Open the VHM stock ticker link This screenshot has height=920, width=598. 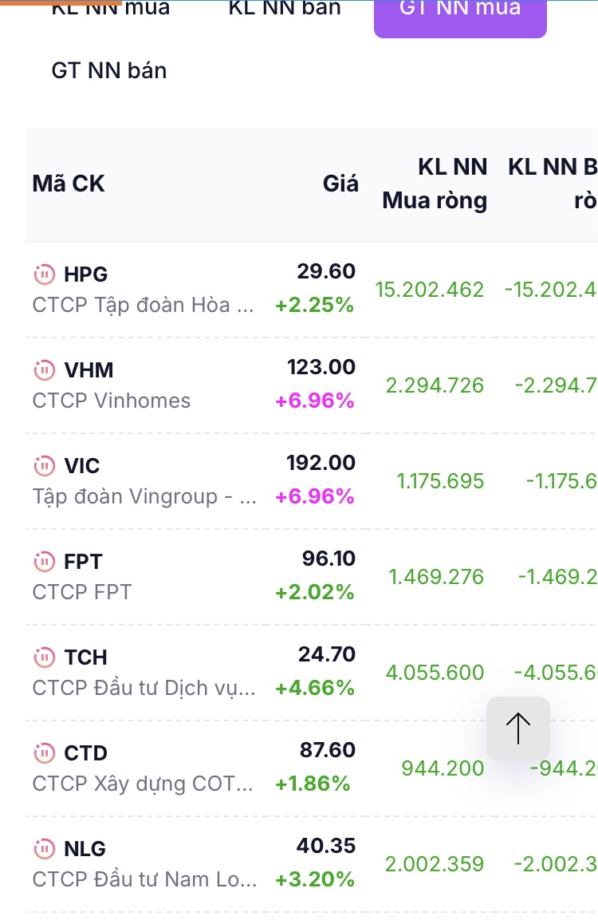89,370
